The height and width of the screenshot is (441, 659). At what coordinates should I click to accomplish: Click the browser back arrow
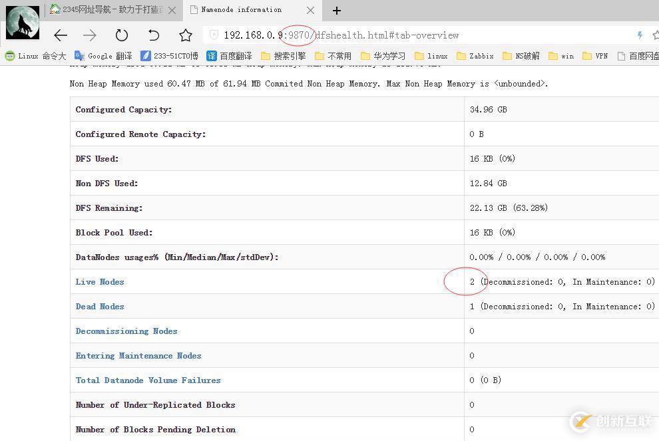pos(61,35)
